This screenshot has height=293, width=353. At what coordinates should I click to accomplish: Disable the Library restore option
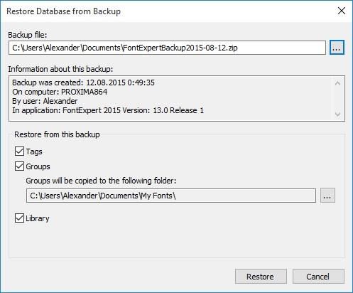pos(19,218)
